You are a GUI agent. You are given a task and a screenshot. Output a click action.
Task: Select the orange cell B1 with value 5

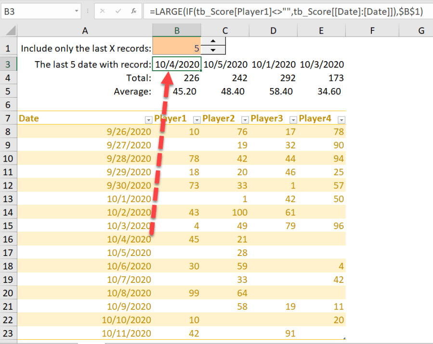176,48
